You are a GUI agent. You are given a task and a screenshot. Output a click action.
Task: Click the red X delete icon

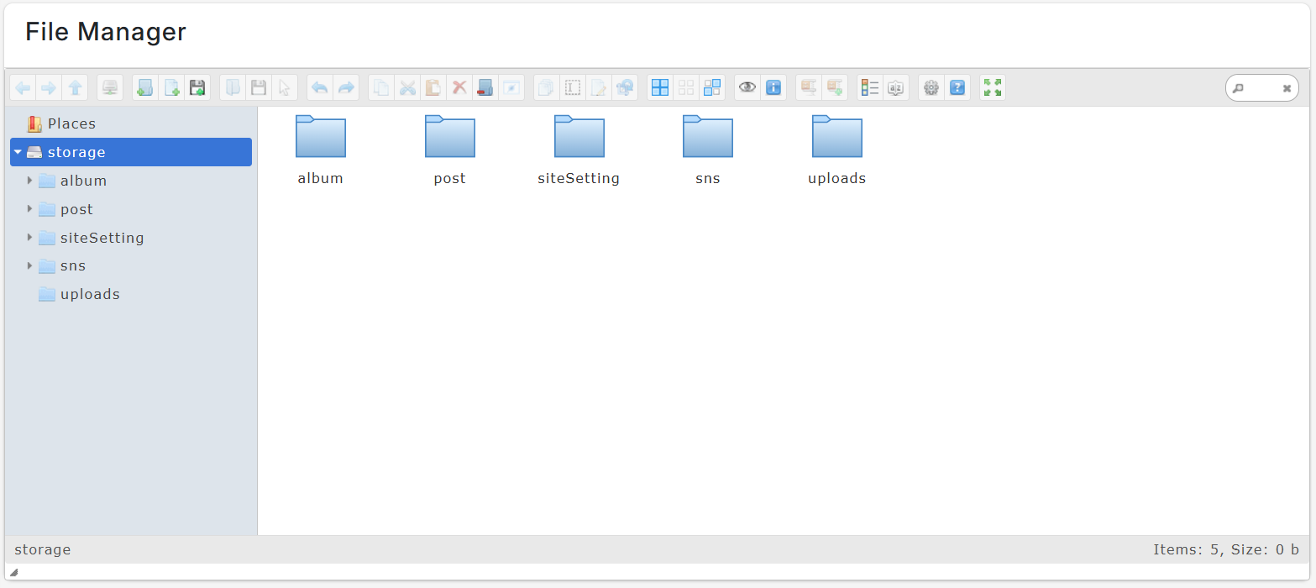click(x=459, y=87)
